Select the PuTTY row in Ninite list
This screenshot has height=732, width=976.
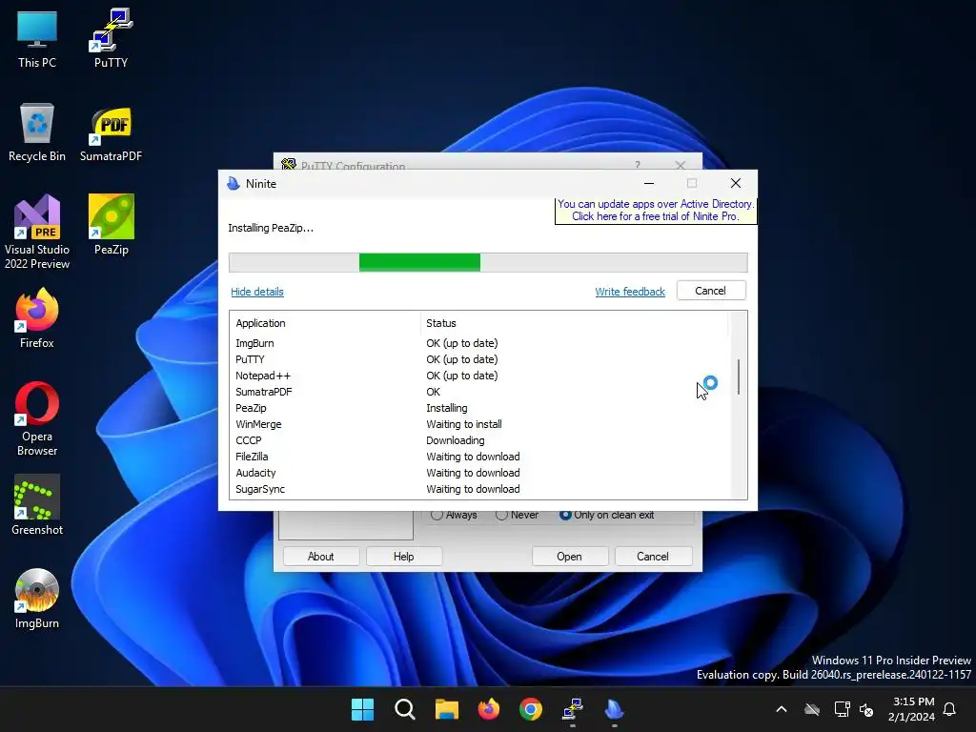click(x=479, y=359)
